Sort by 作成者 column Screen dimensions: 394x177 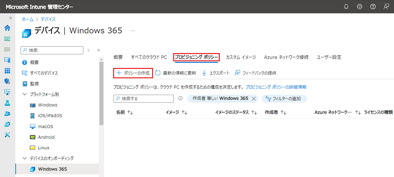click(276, 113)
